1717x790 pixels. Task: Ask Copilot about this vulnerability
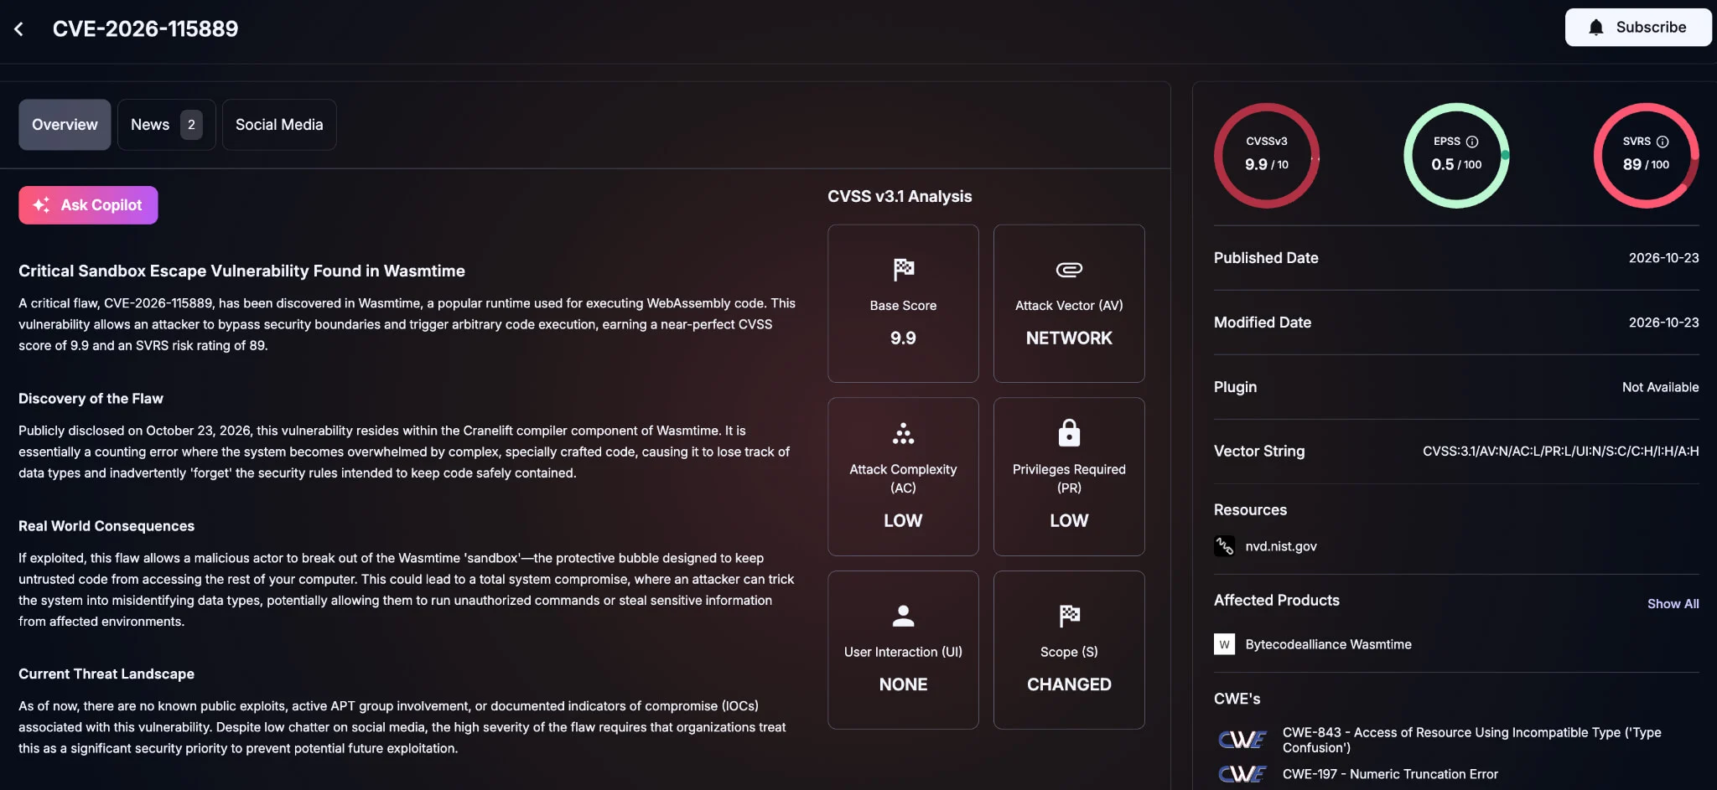tap(88, 205)
